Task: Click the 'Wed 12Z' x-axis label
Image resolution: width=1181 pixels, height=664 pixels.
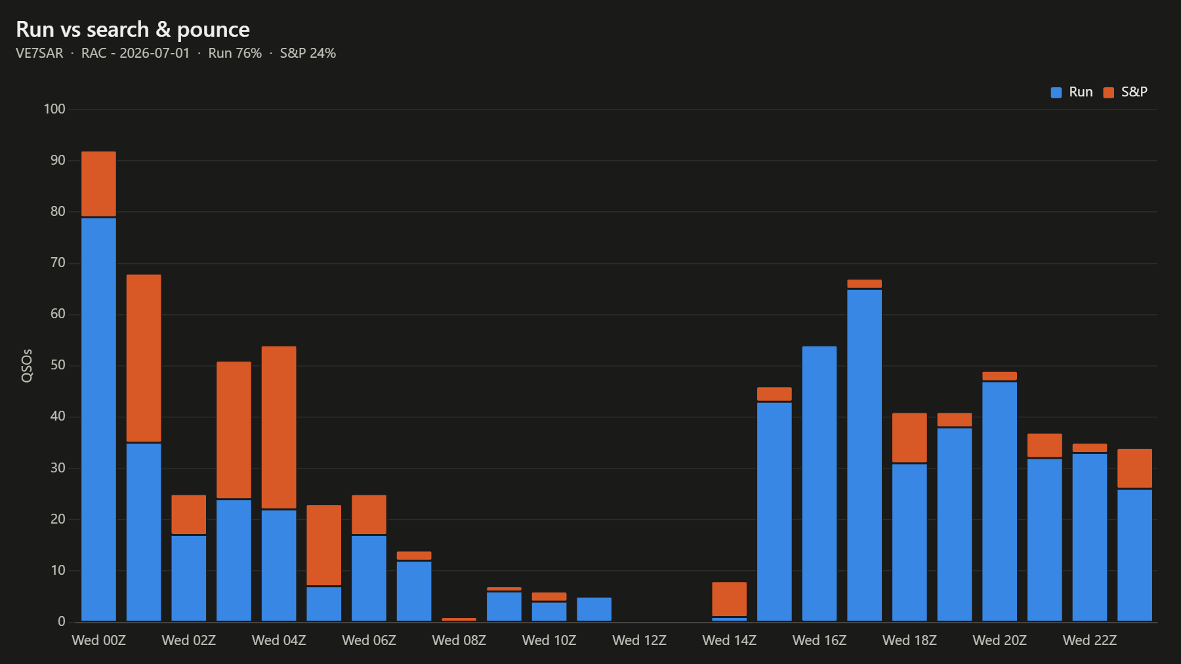Action: pos(639,640)
